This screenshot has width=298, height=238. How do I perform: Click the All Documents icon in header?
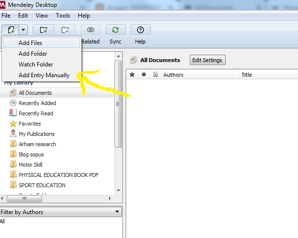134,60
